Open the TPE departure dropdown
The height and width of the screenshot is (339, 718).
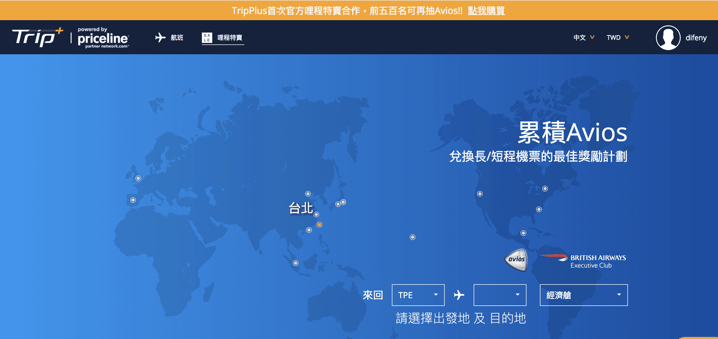pyautogui.click(x=418, y=295)
